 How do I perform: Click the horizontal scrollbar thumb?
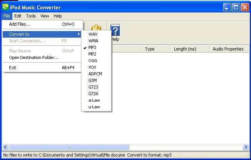click(x=69, y=147)
